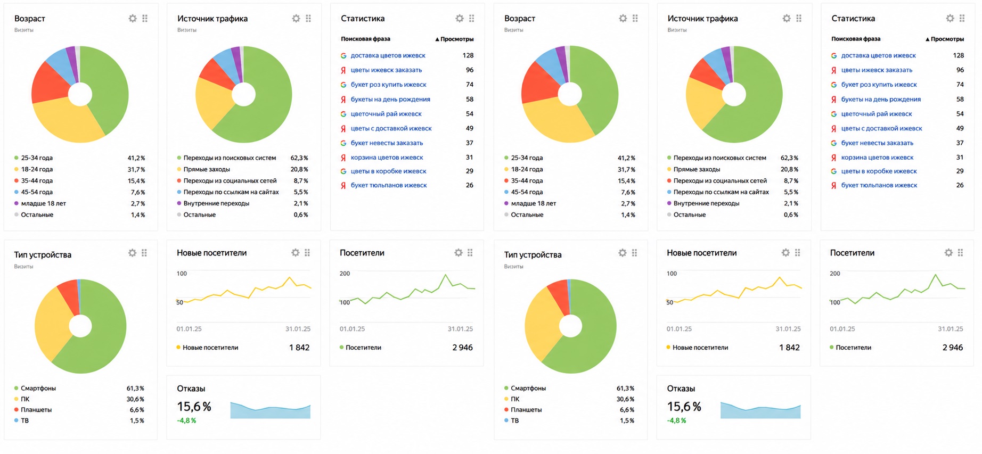Open settings gear of right Источник трафика widget
Screen dimensions: 982x454
click(787, 19)
